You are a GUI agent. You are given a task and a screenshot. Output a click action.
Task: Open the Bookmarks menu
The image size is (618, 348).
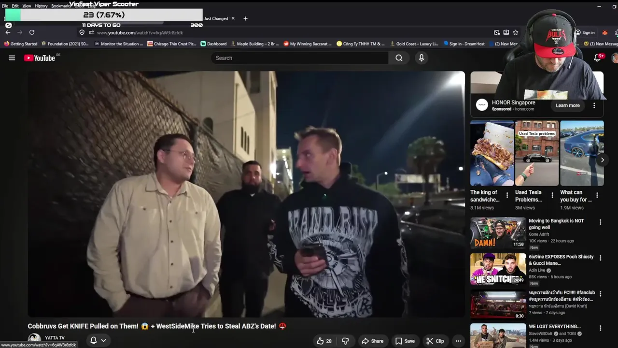click(x=60, y=6)
